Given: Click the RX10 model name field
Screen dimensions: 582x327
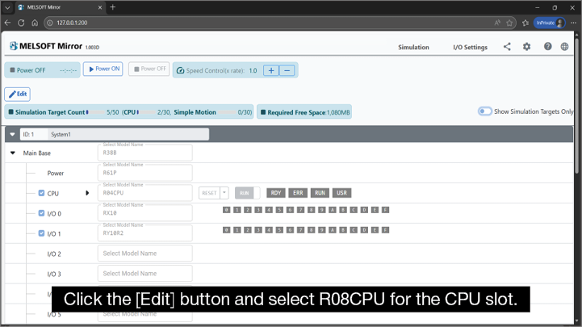Looking at the screenshot, I should (145, 212).
